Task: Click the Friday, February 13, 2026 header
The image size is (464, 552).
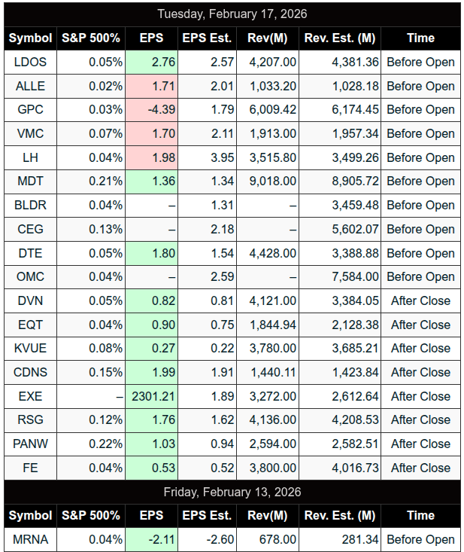Action: (232, 492)
